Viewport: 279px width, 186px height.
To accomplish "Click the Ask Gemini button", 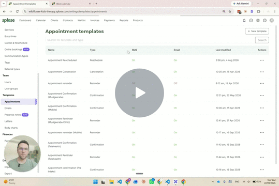I will point(241,4).
